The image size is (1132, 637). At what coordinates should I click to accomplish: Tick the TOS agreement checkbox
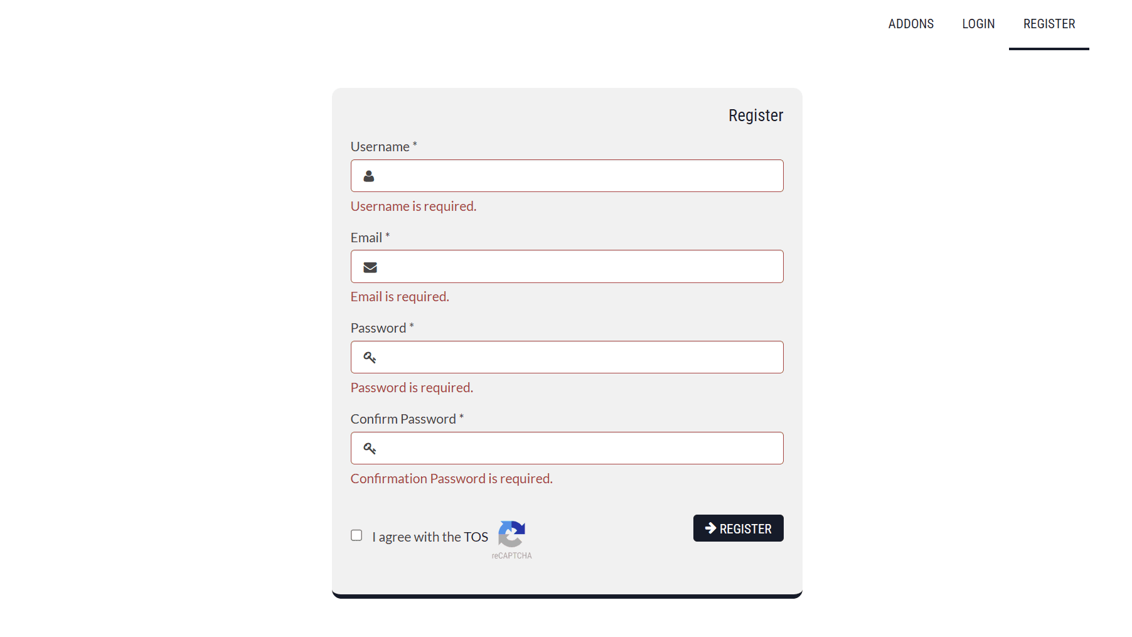point(356,535)
